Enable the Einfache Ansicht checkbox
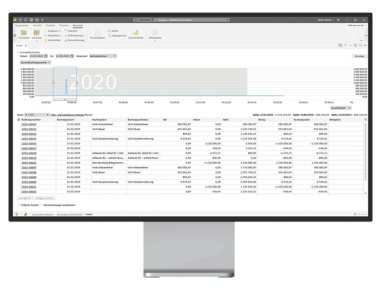Screen dimensions: 381x290 (18, 204)
